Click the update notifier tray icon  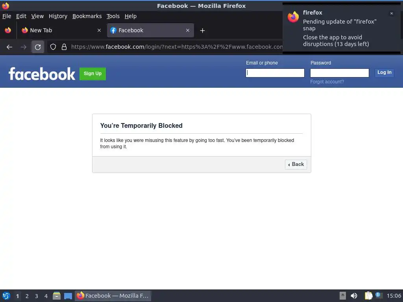[378, 295]
